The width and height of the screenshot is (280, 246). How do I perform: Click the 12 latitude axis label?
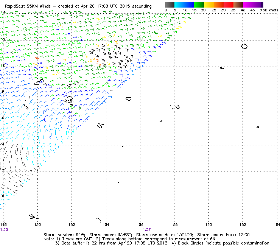click(3, 39)
